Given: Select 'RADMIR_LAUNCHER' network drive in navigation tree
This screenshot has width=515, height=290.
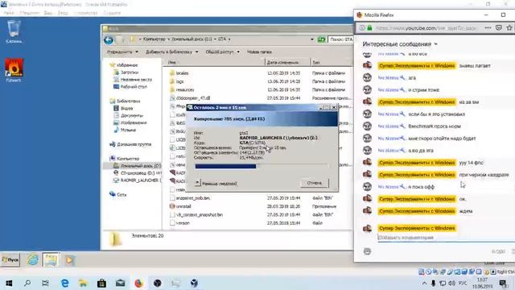Looking at the screenshot, I should tap(138, 180).
